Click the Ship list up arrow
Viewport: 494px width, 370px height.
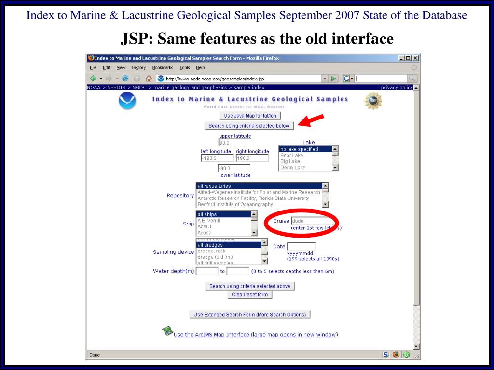click(x=254, y=214)
